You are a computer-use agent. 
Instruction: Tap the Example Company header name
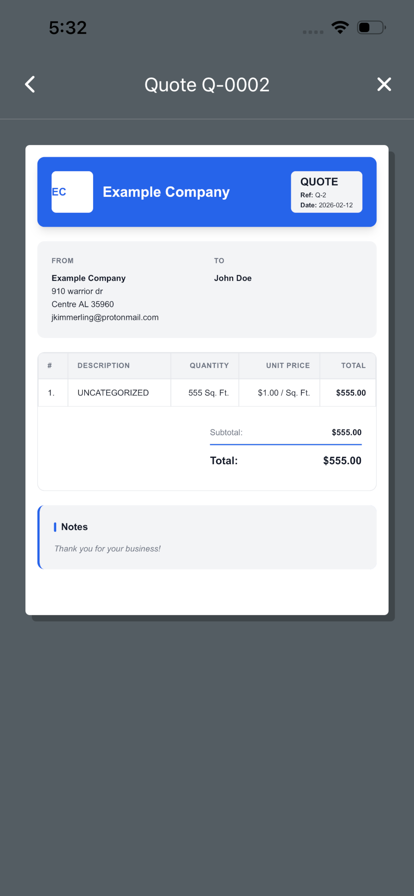[166, 192]
